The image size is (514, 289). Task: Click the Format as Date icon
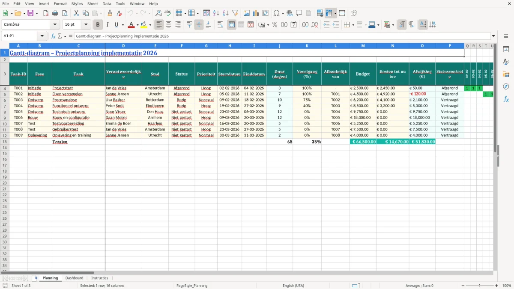[294, 25]
